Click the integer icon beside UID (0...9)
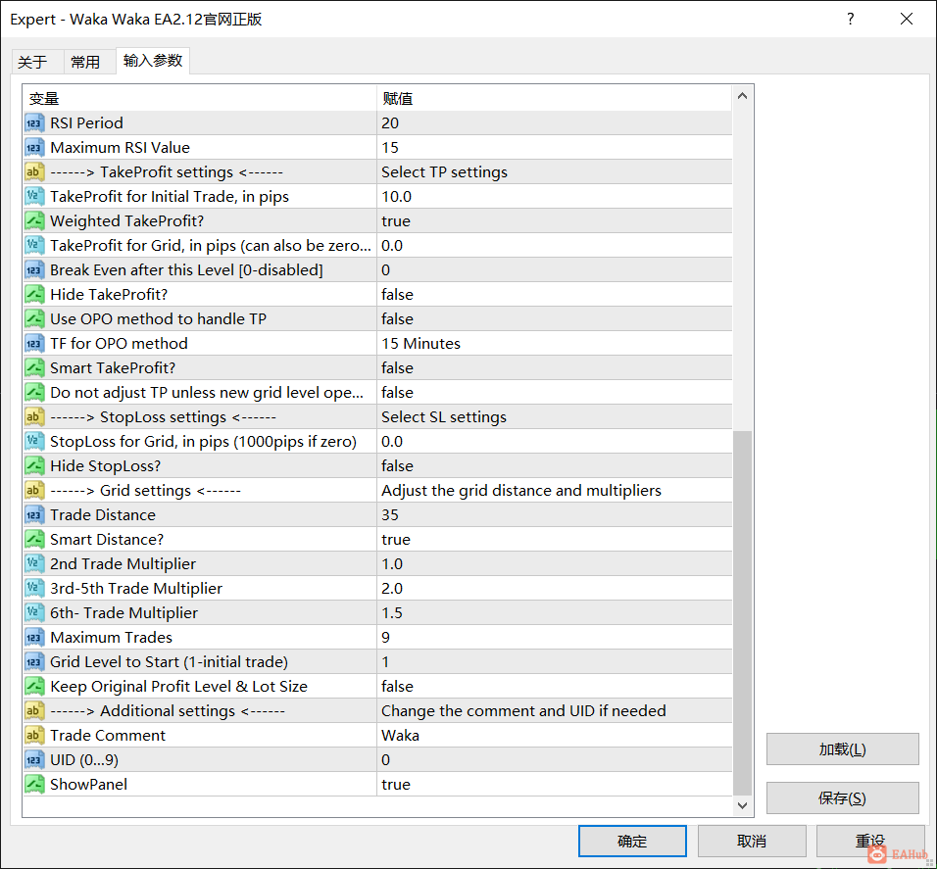Viewport: 937px width, 869px height. point(34,759)
